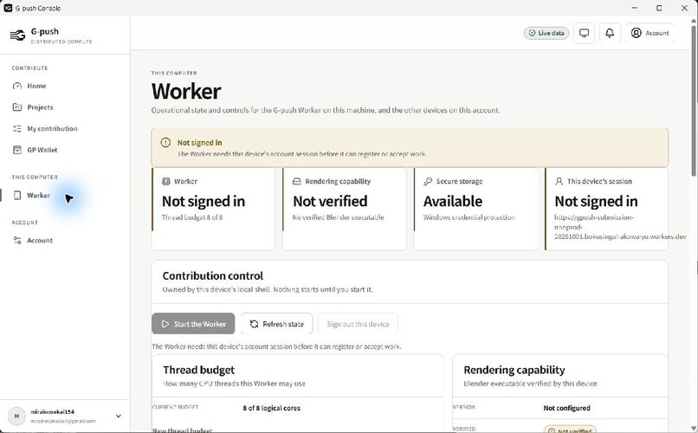This screenshot has height=433, width=698.
Task: Open Account settings in sidebar
Action: [40, 240]
